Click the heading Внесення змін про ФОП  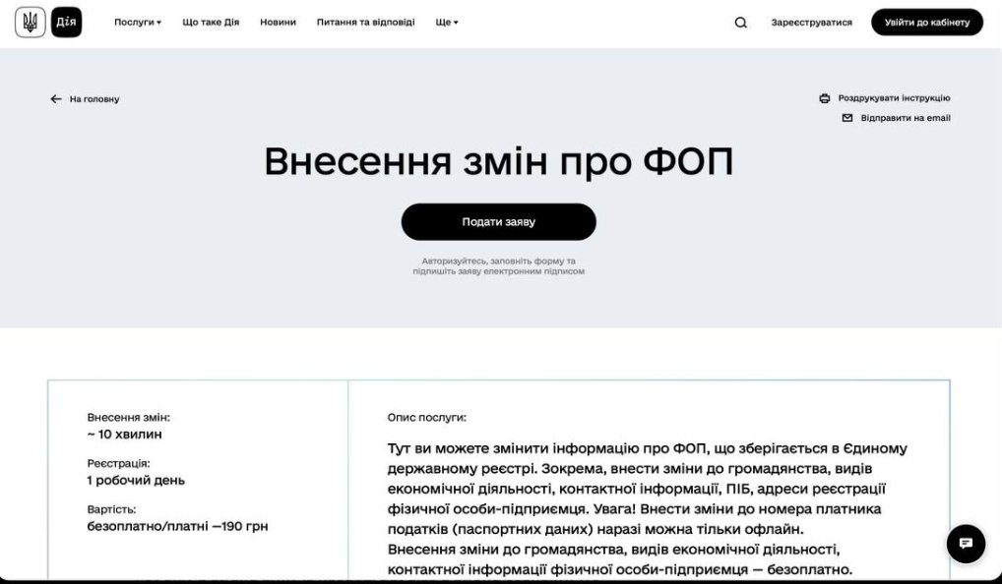(498, 162)
